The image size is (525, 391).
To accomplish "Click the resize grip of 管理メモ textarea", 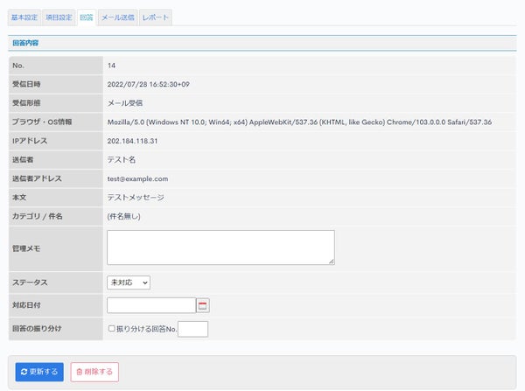I will 332,262.
